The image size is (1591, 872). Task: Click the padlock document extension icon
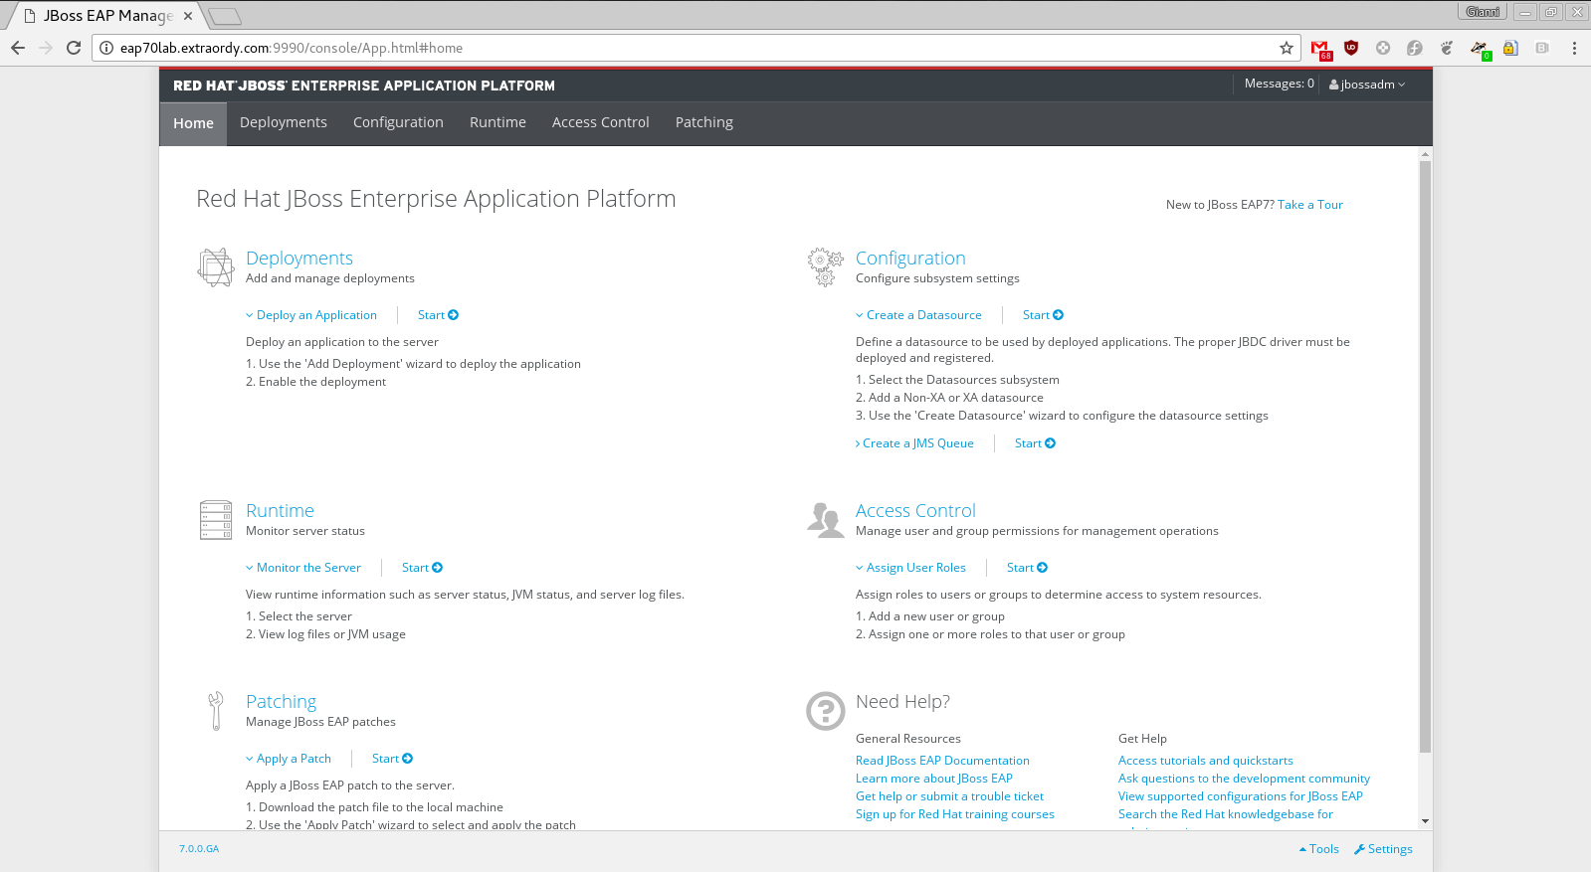coord(1510,48)
